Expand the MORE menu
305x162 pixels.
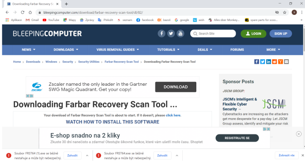click(x=273, y=50)
